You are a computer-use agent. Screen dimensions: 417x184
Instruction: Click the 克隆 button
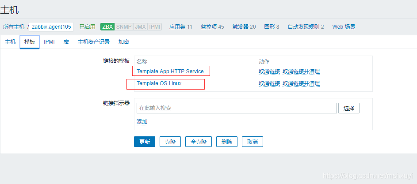170,142
